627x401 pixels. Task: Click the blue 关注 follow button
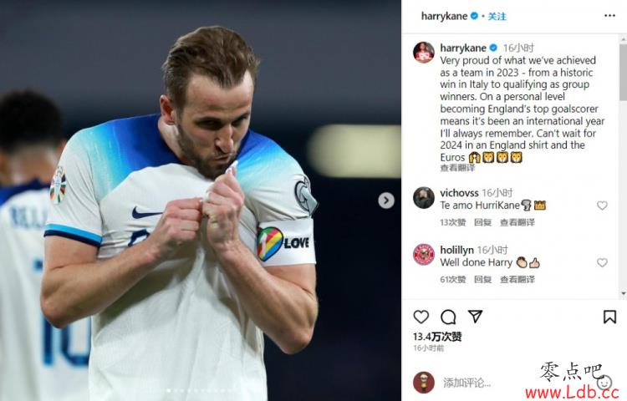[497, 17]
